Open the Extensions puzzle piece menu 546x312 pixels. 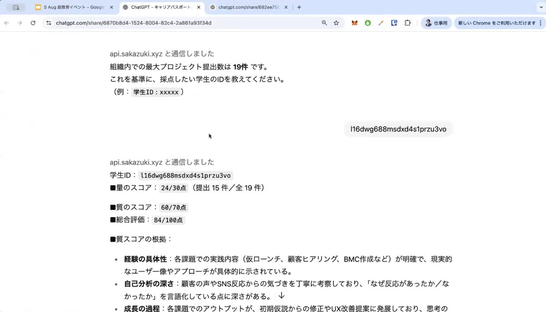point(407,23)
